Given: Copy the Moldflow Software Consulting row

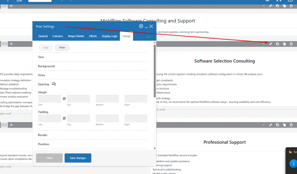Looking at the screenshot, I should [x=278, y=6].
